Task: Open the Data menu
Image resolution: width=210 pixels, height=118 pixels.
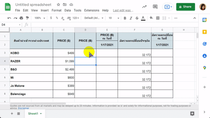Action: [x=67, y=10]
